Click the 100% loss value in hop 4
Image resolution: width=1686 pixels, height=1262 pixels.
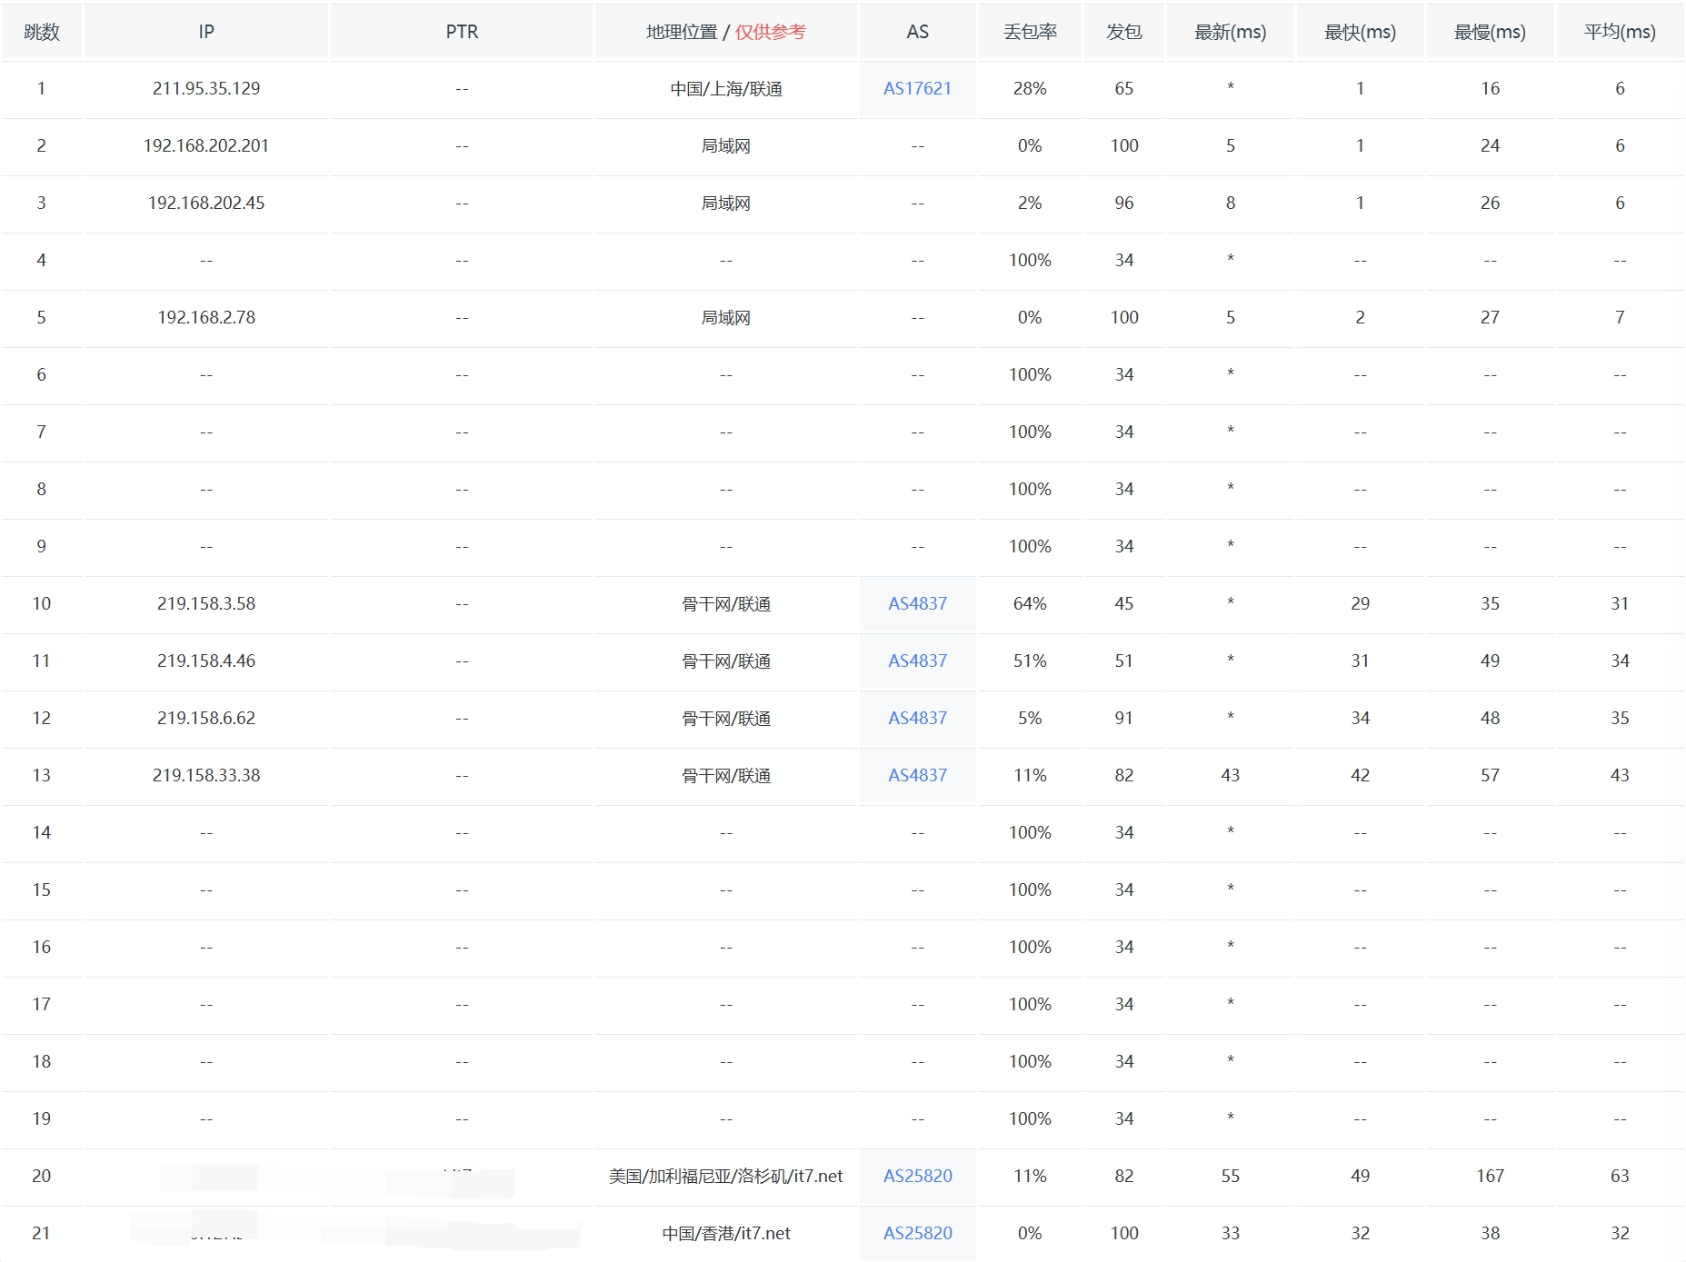click(1030, 260)
